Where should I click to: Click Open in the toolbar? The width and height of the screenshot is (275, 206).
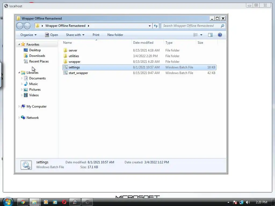point(52,35)
